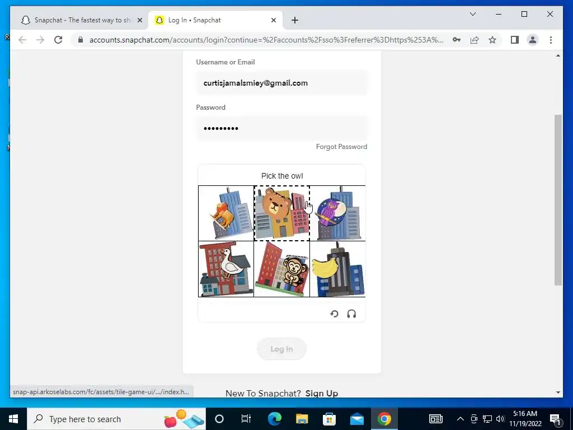Image resolution: width=573 pixels, height=430 pixels.
Task: Open Chrome's three-dot menu
Action: pyautogui.click(x=551, y=40)
